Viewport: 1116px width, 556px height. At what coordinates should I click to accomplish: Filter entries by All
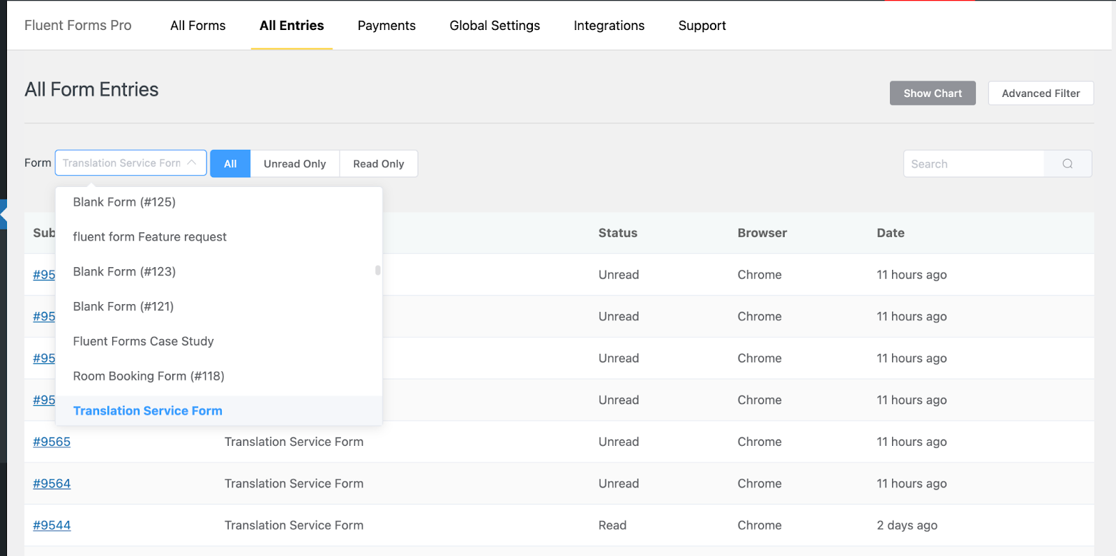click(x=230, y=164)
